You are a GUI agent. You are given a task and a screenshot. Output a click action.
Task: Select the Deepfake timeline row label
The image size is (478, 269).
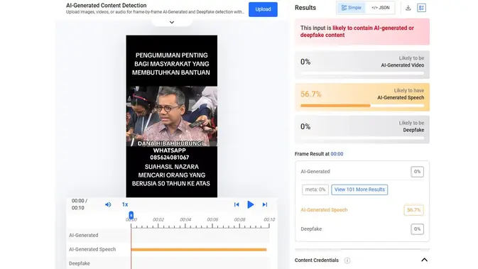coord(80,263)
